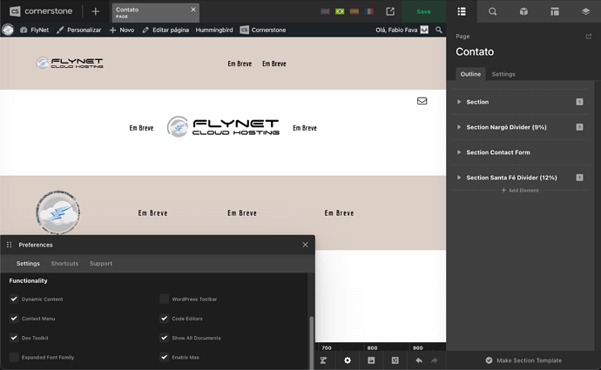Viewport: 601px width, 370px height.
Task: Toggle Dev Toolkit checkbox
Action: pos(14,338)
